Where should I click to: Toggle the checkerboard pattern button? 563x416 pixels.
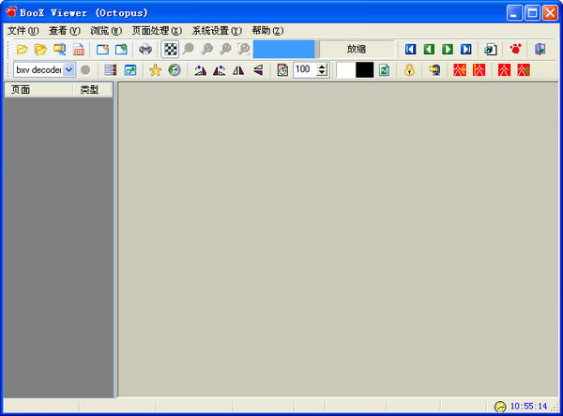pos(170,49)
